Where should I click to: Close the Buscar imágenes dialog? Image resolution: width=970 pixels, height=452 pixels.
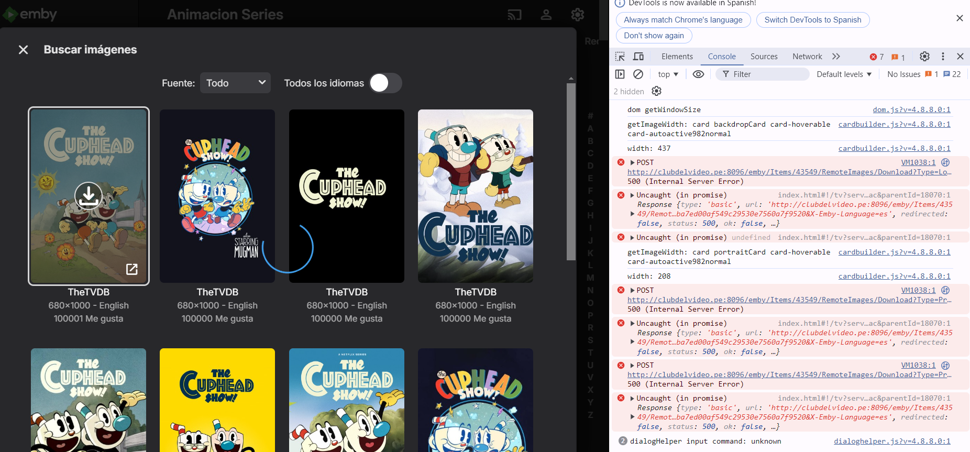point(23,50)
